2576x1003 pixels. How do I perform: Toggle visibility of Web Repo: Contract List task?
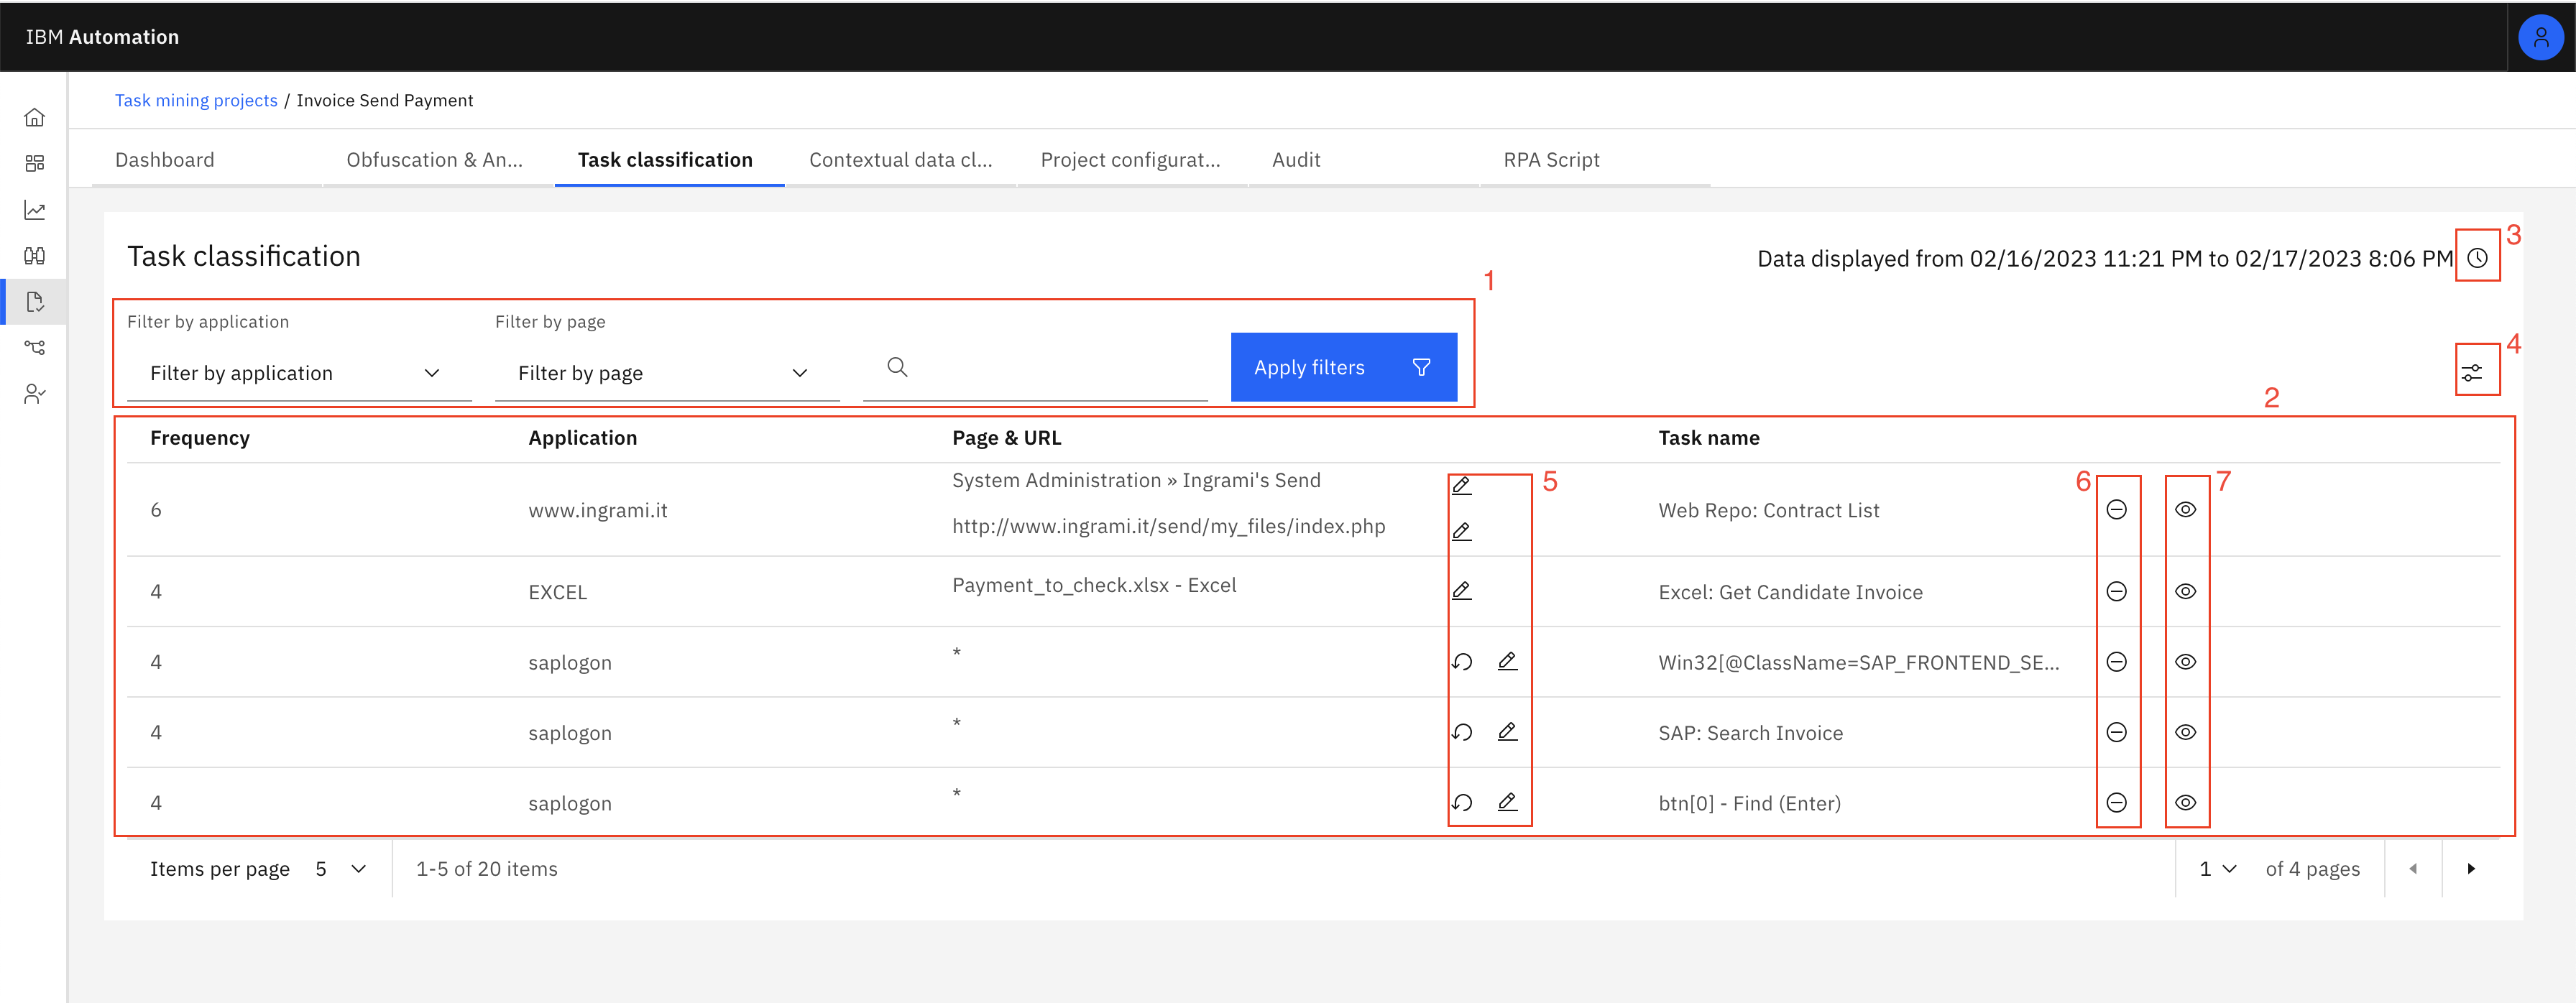tap(2185, 509)
